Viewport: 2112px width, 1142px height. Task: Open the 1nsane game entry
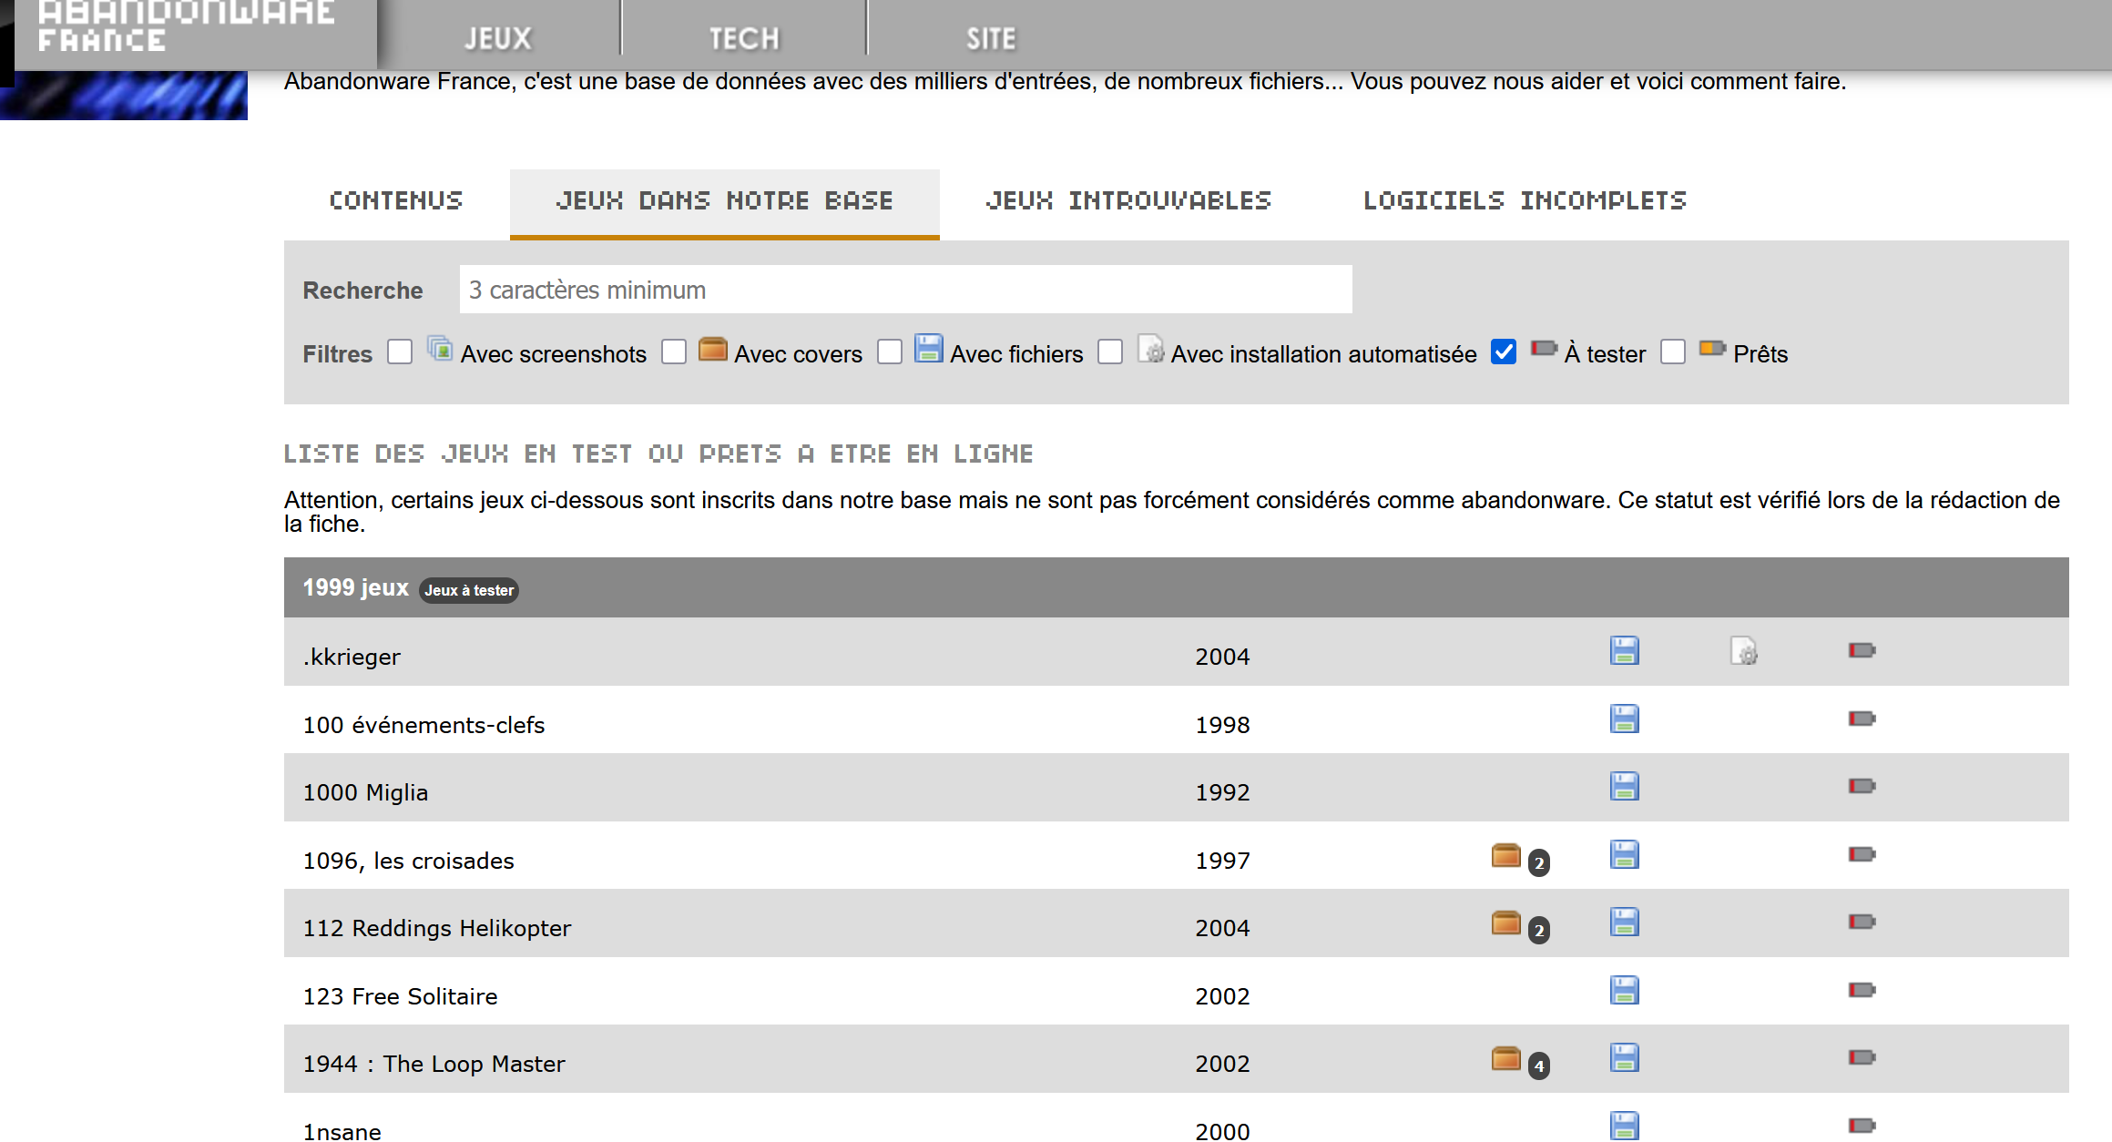[x=342, y=1132]
